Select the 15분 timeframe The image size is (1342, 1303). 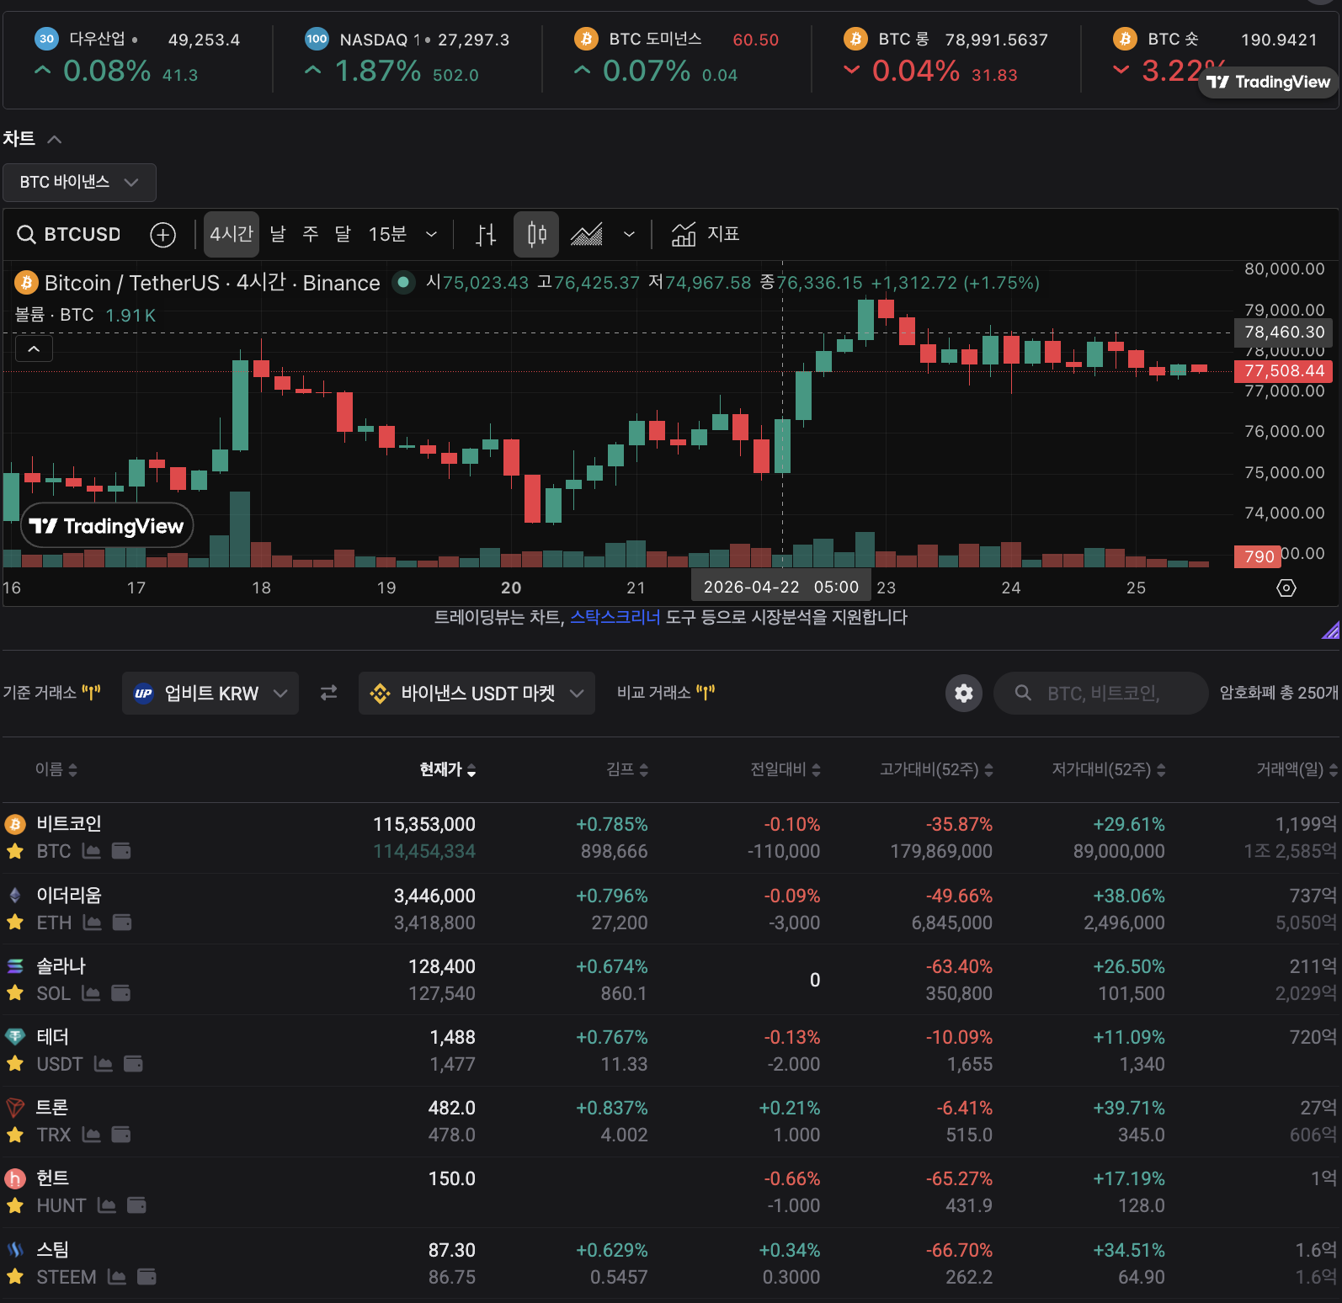[x=387, y=234]
